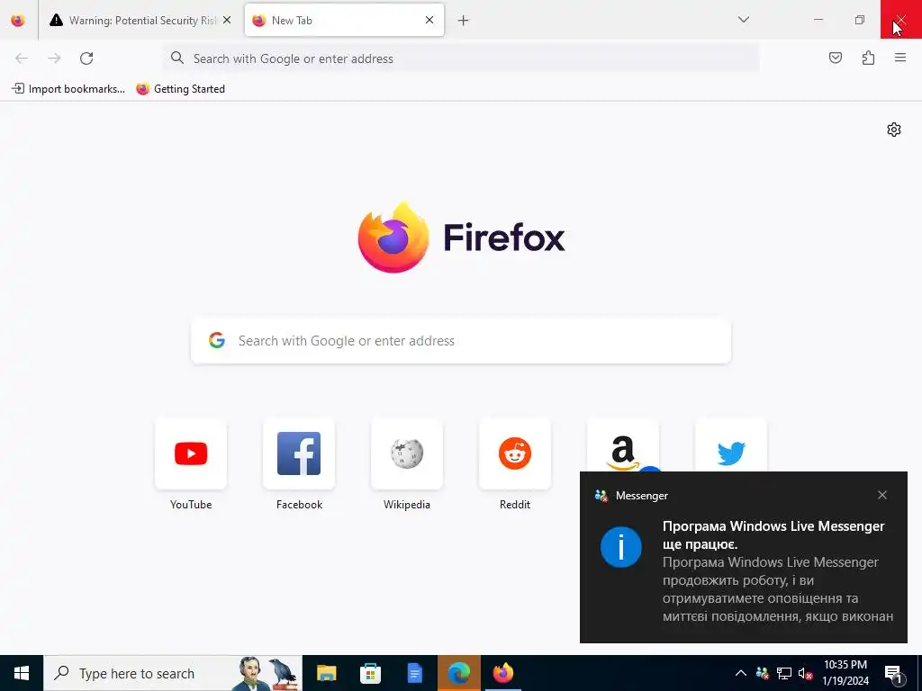Dismiss the Messenger notification with X
The image size is (922, 691).
pyautogui.click(x=882, y=496)
